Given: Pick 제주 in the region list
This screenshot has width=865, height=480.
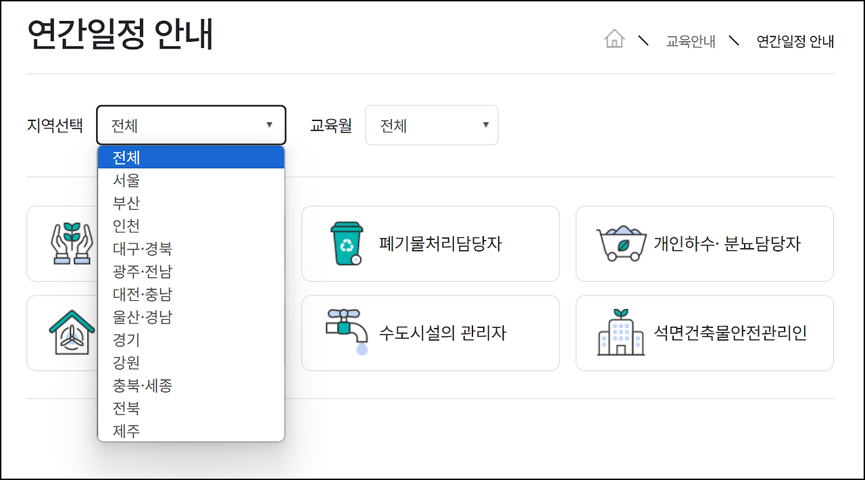Looking at the screenshot, I should point(191,431).
